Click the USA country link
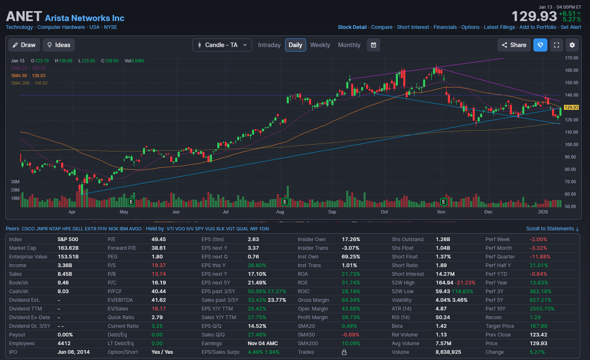 [x=95, y=27]
